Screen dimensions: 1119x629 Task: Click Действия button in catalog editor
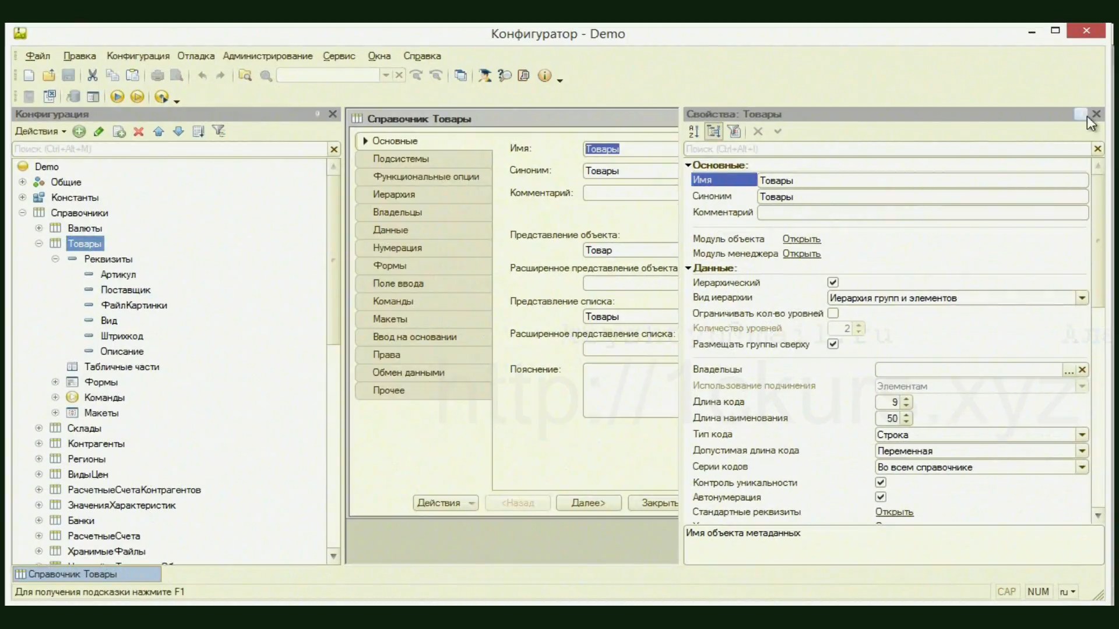tap(446, 503)
